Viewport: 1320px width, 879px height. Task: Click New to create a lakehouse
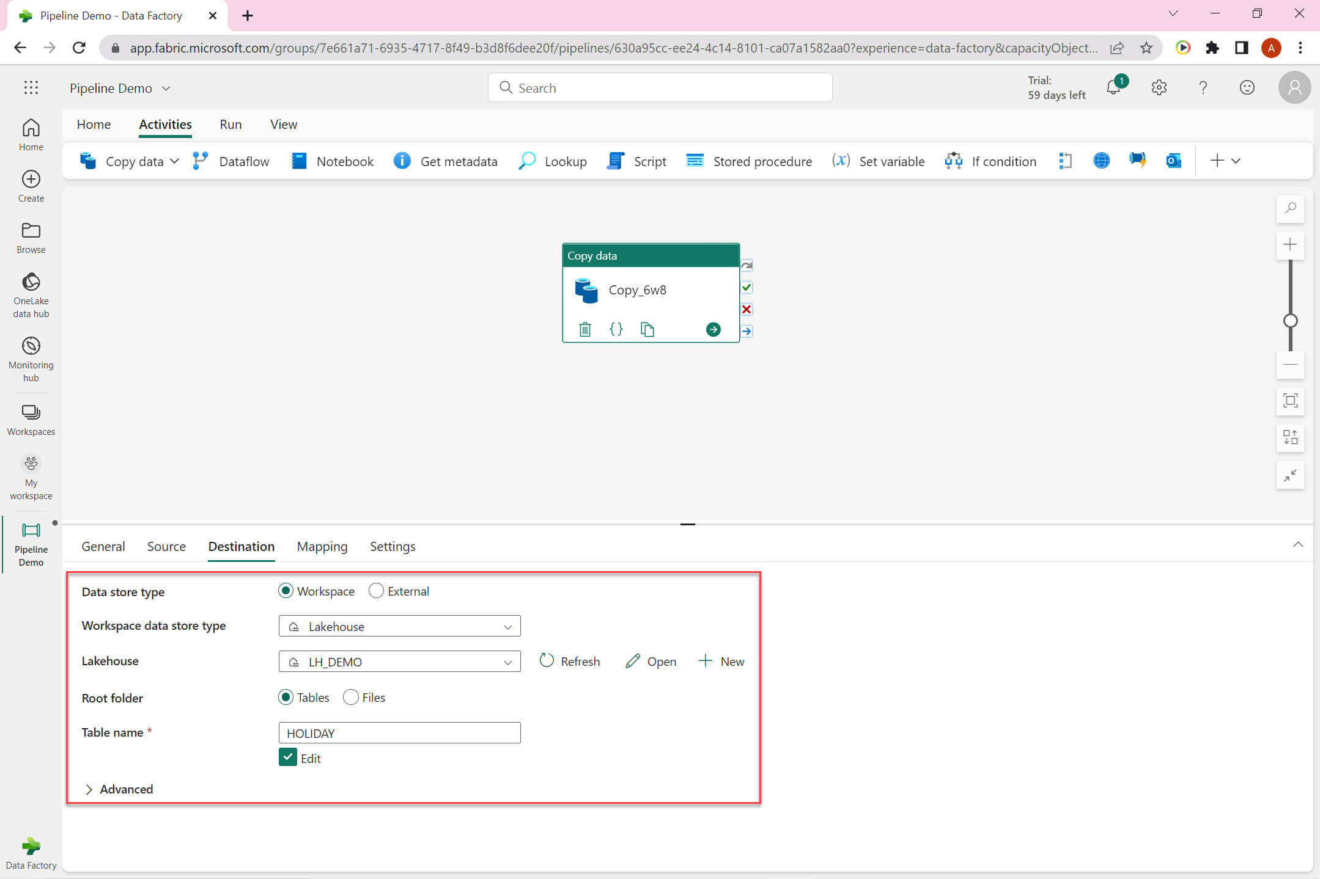click(x=721, y=661)
